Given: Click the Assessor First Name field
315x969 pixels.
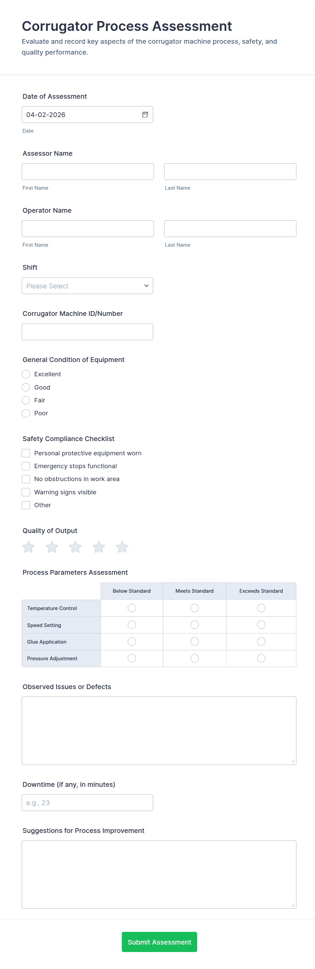Looking at the screenshot, I should (x=87, y=171).
